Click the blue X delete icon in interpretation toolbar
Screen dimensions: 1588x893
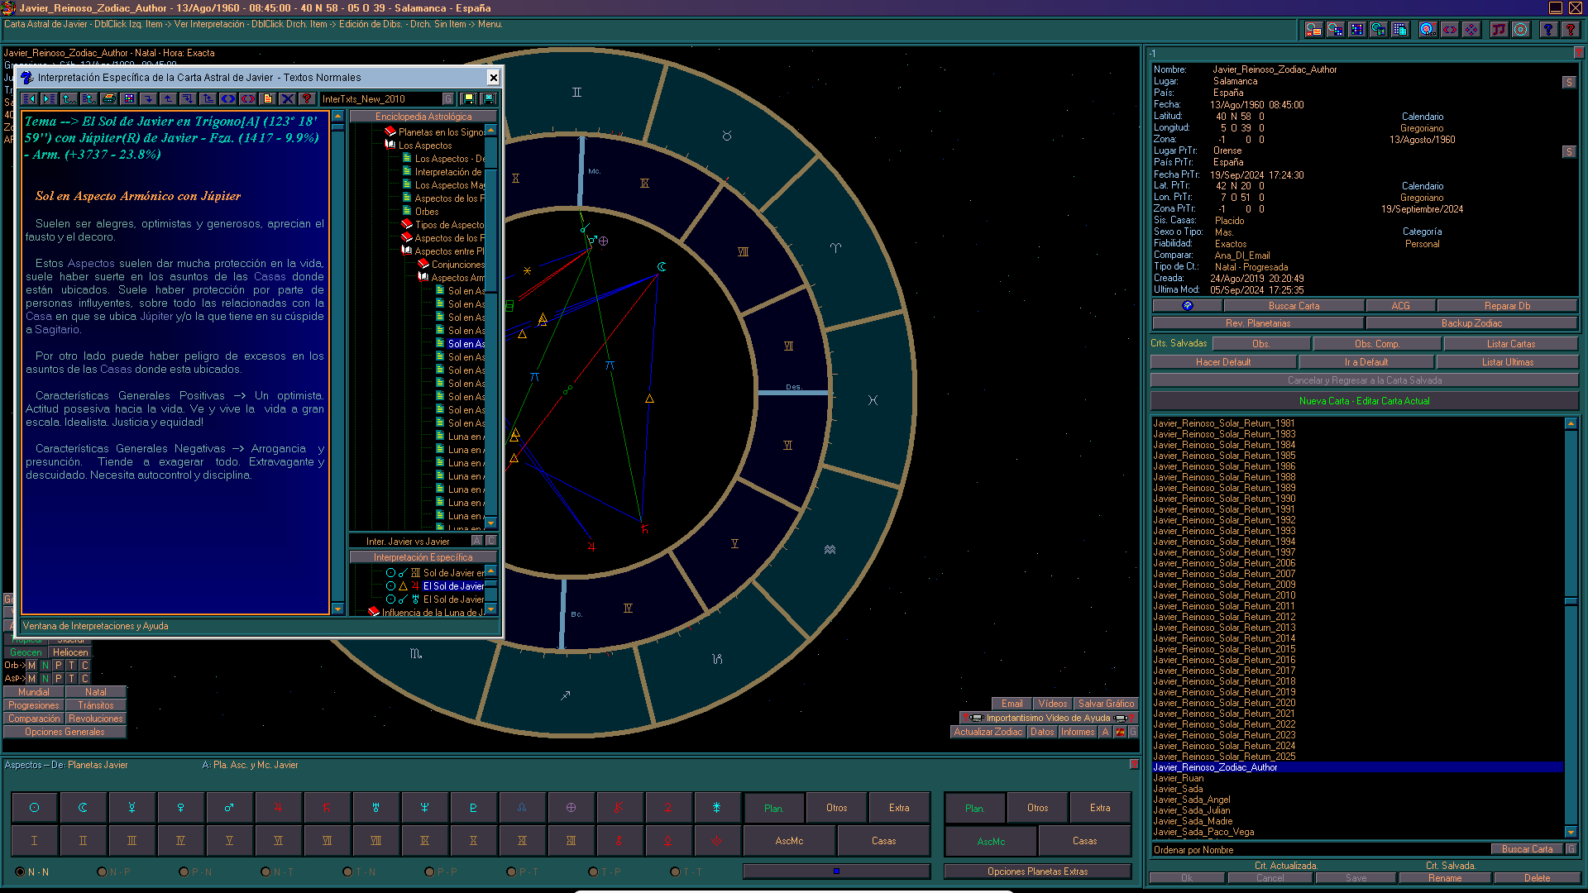pyautogui.click(x=287, y=98)
